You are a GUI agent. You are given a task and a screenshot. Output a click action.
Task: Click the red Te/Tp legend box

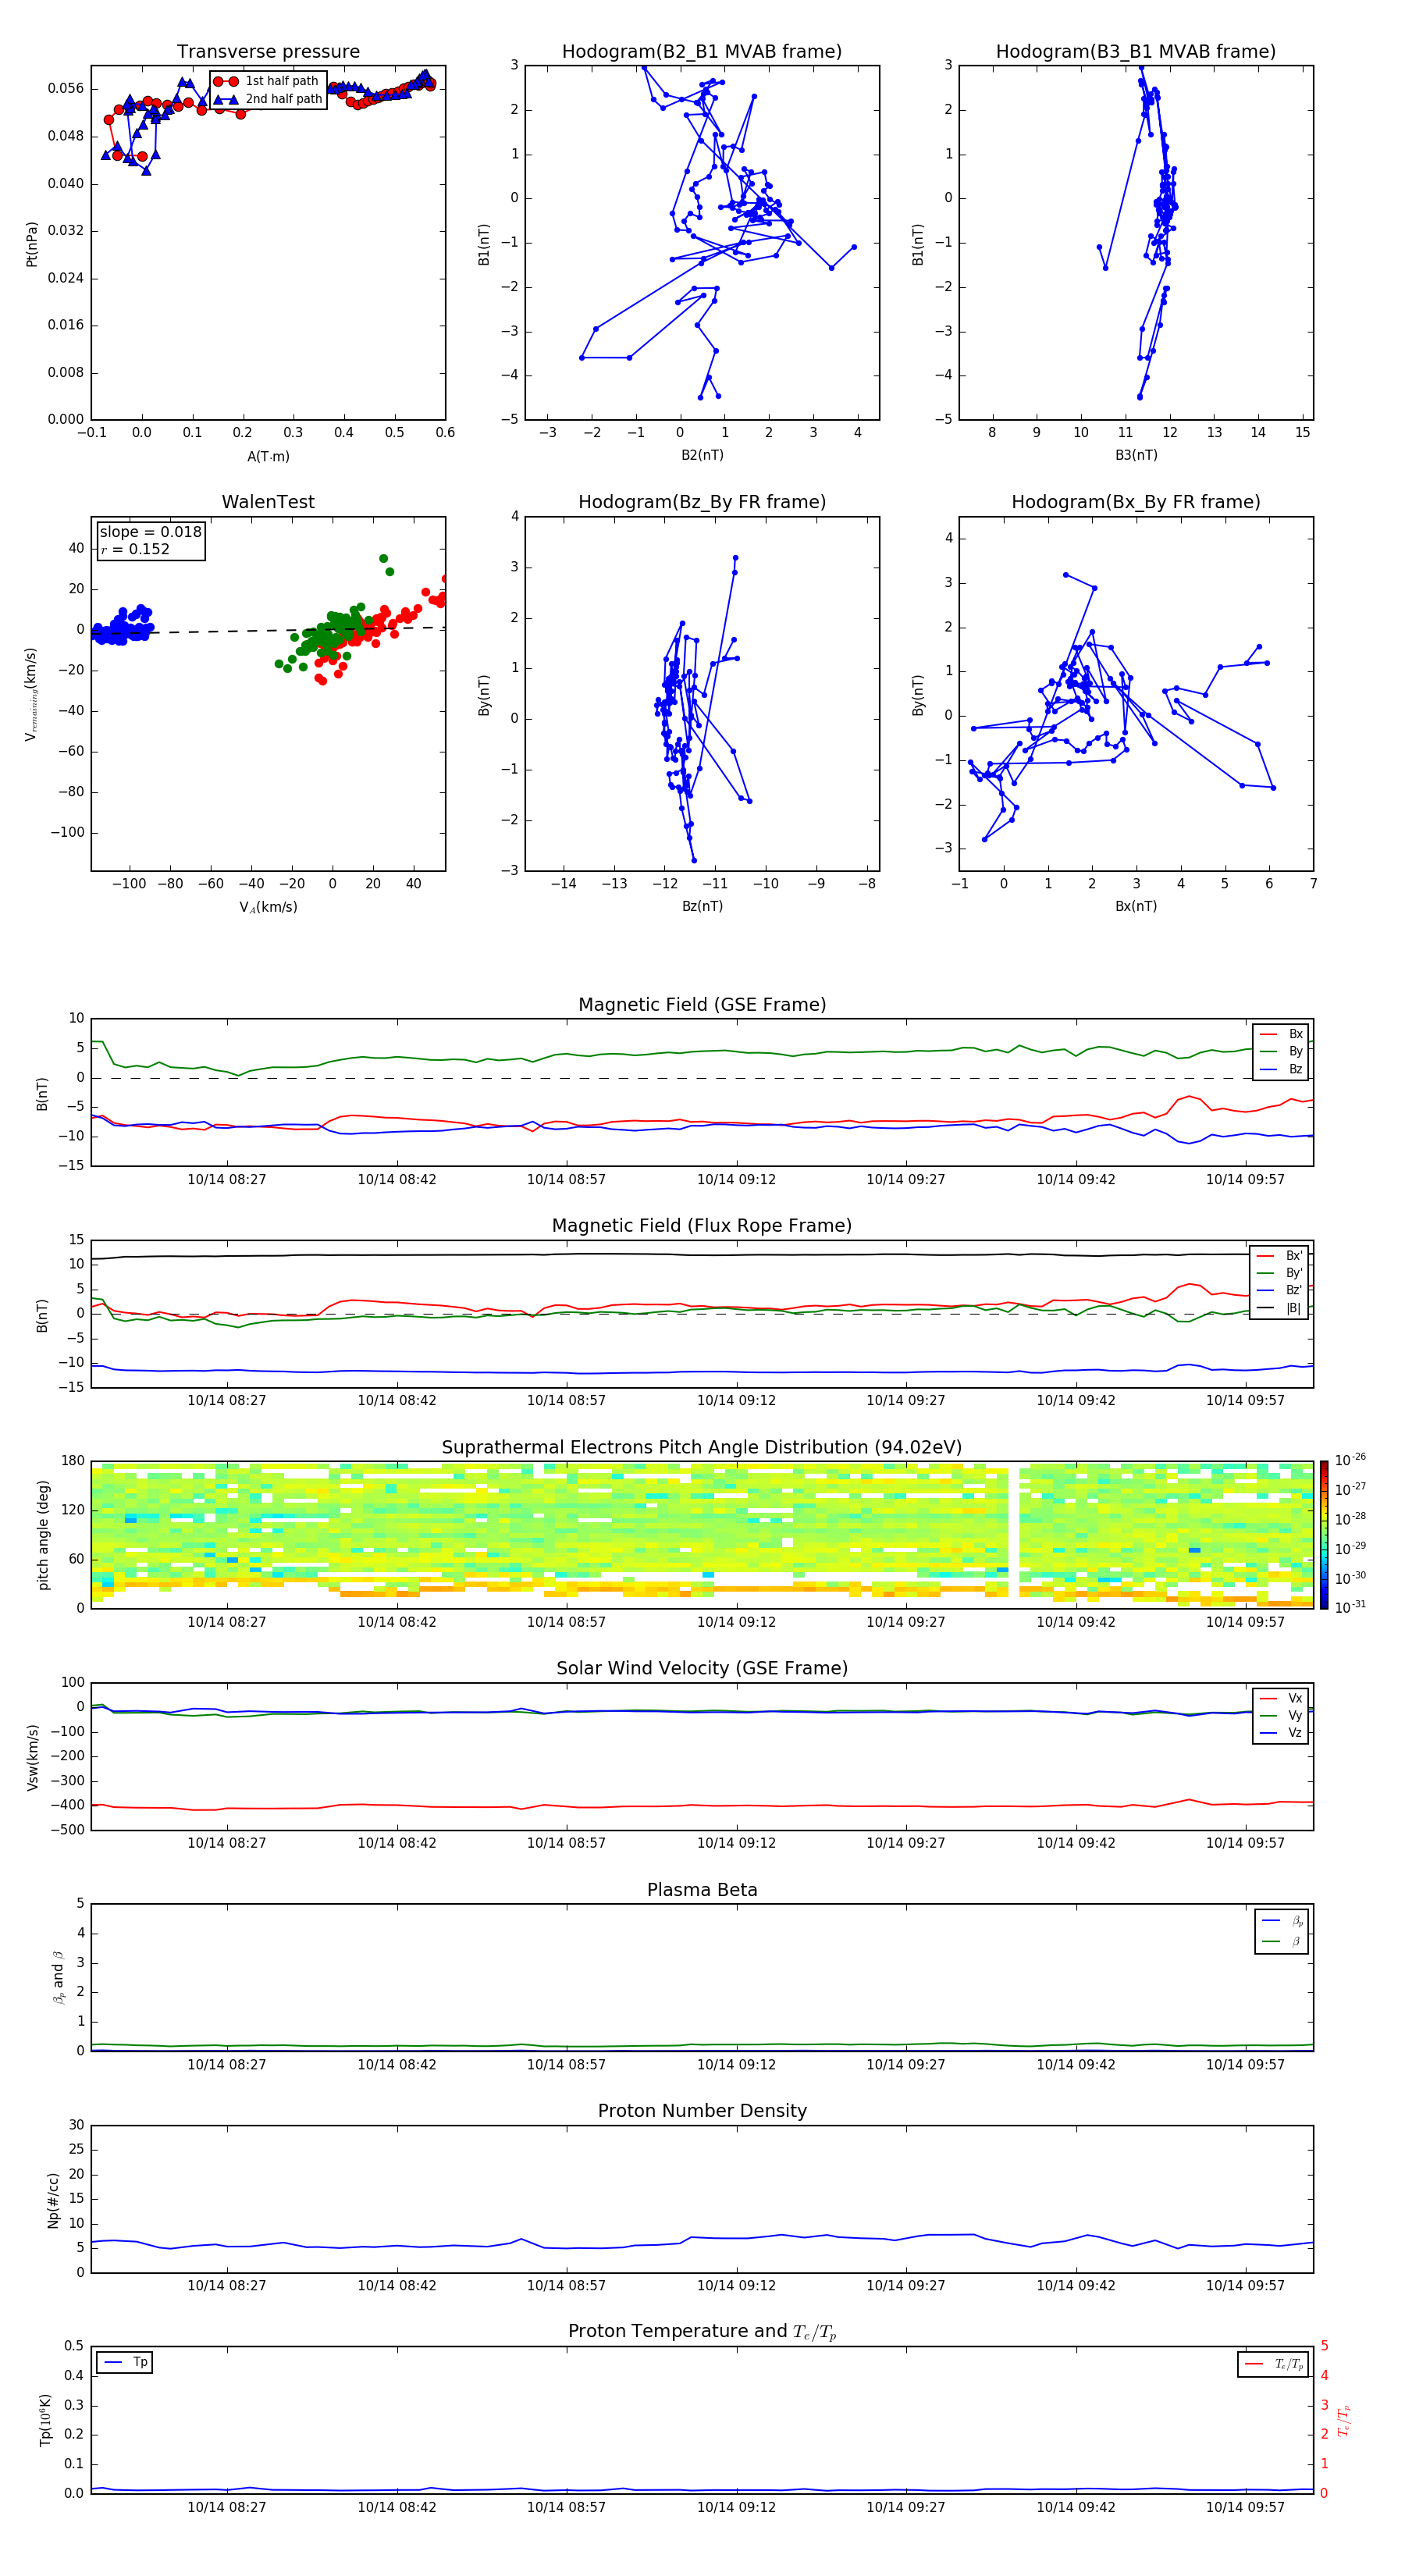pos(1274,2364)
